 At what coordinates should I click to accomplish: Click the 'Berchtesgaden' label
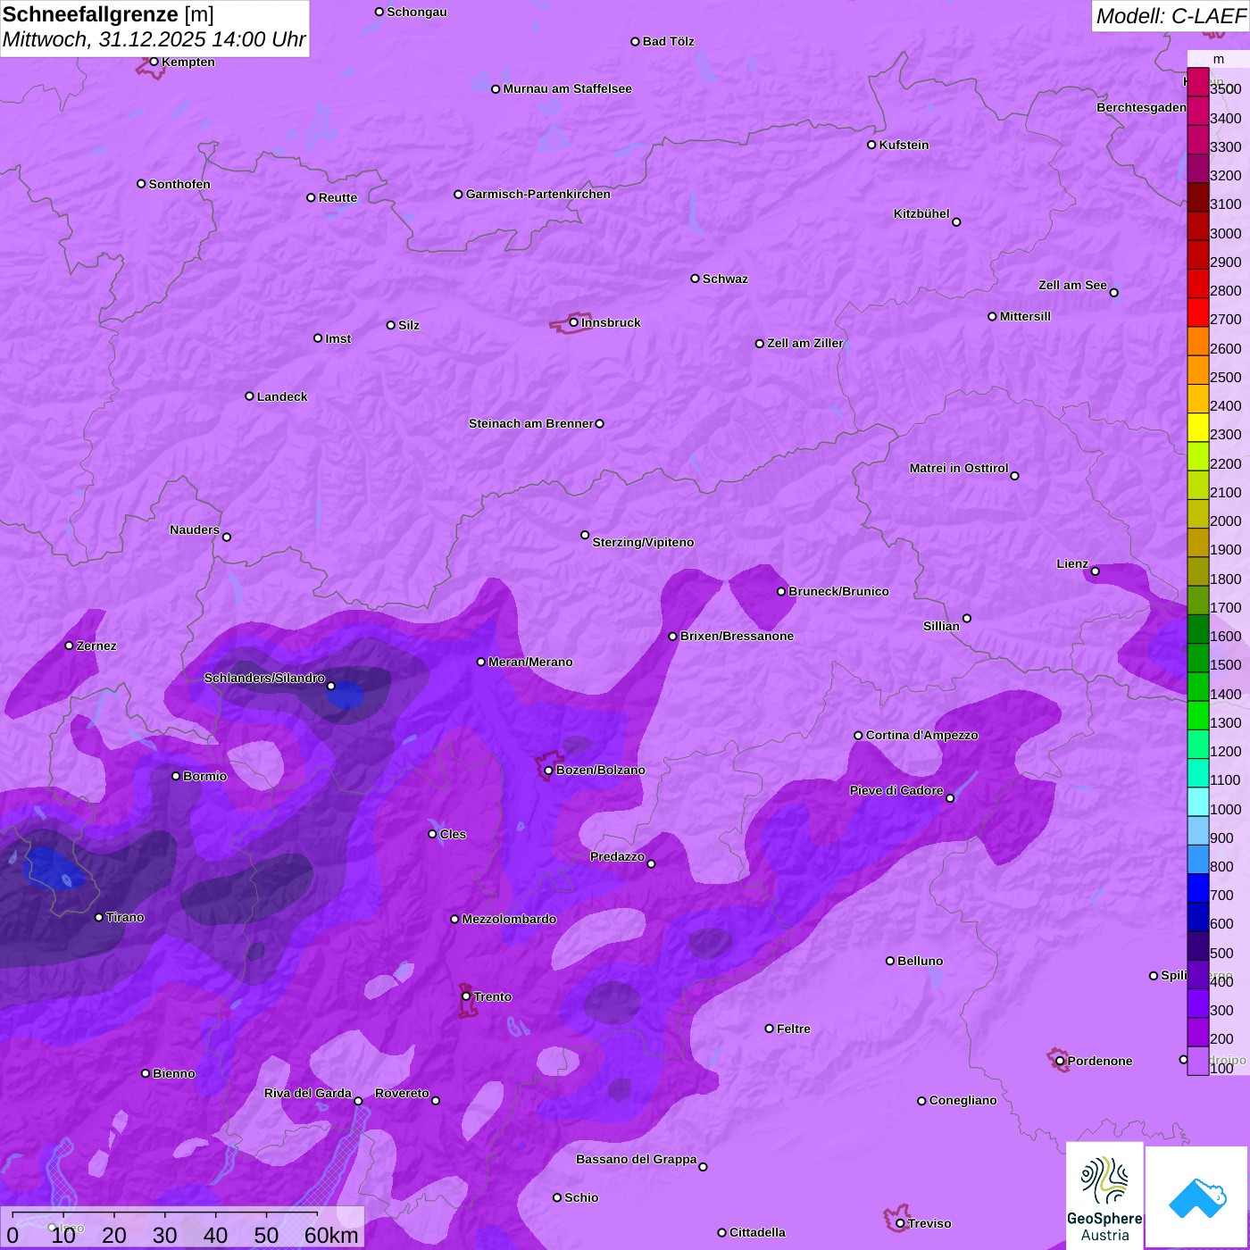[x=1142, y=107]
